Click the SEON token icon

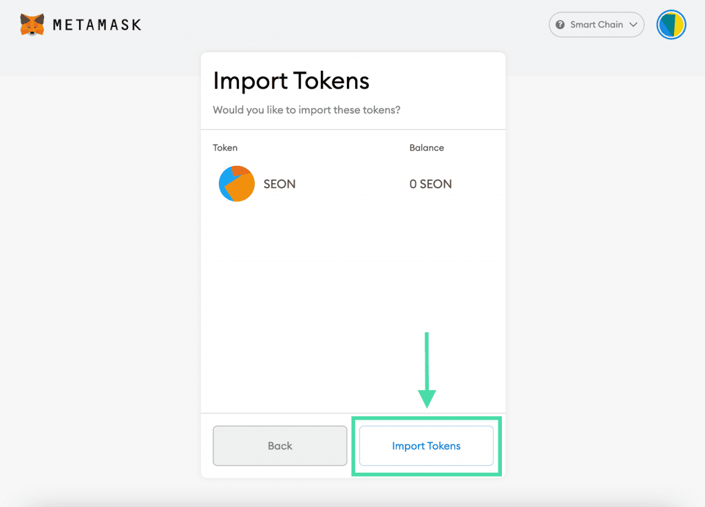point(237,184)
